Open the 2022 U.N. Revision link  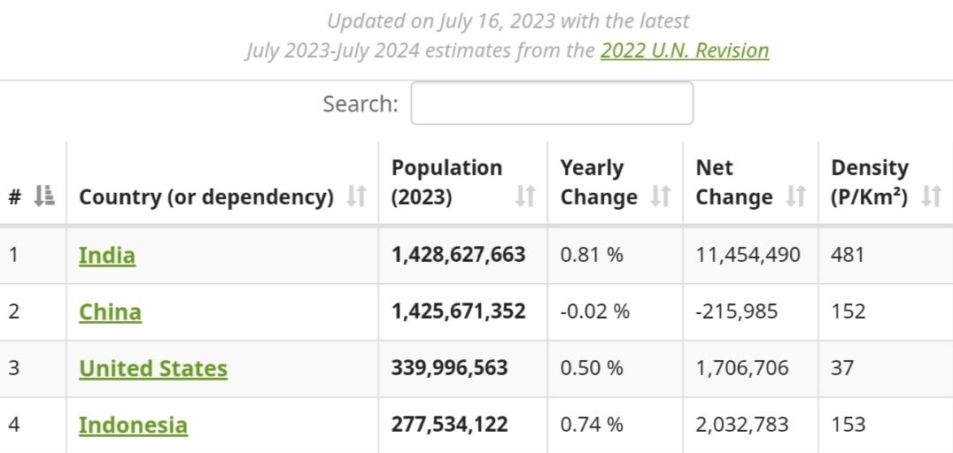tap(685, 50)
